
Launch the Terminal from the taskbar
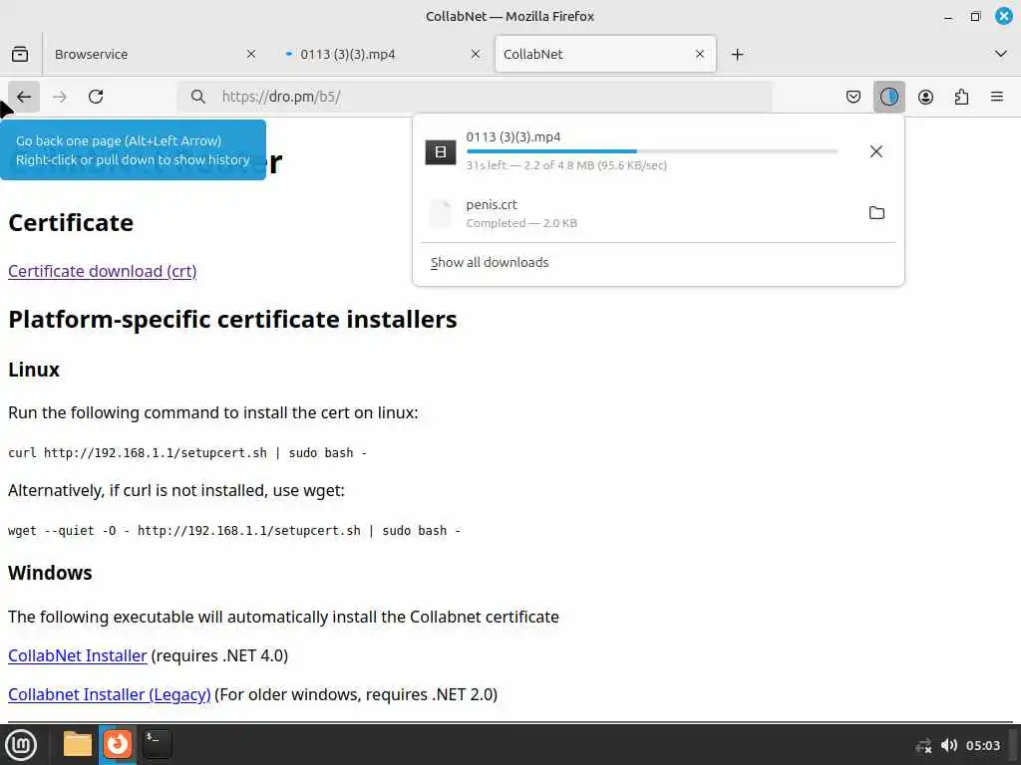tap(157, 744)
